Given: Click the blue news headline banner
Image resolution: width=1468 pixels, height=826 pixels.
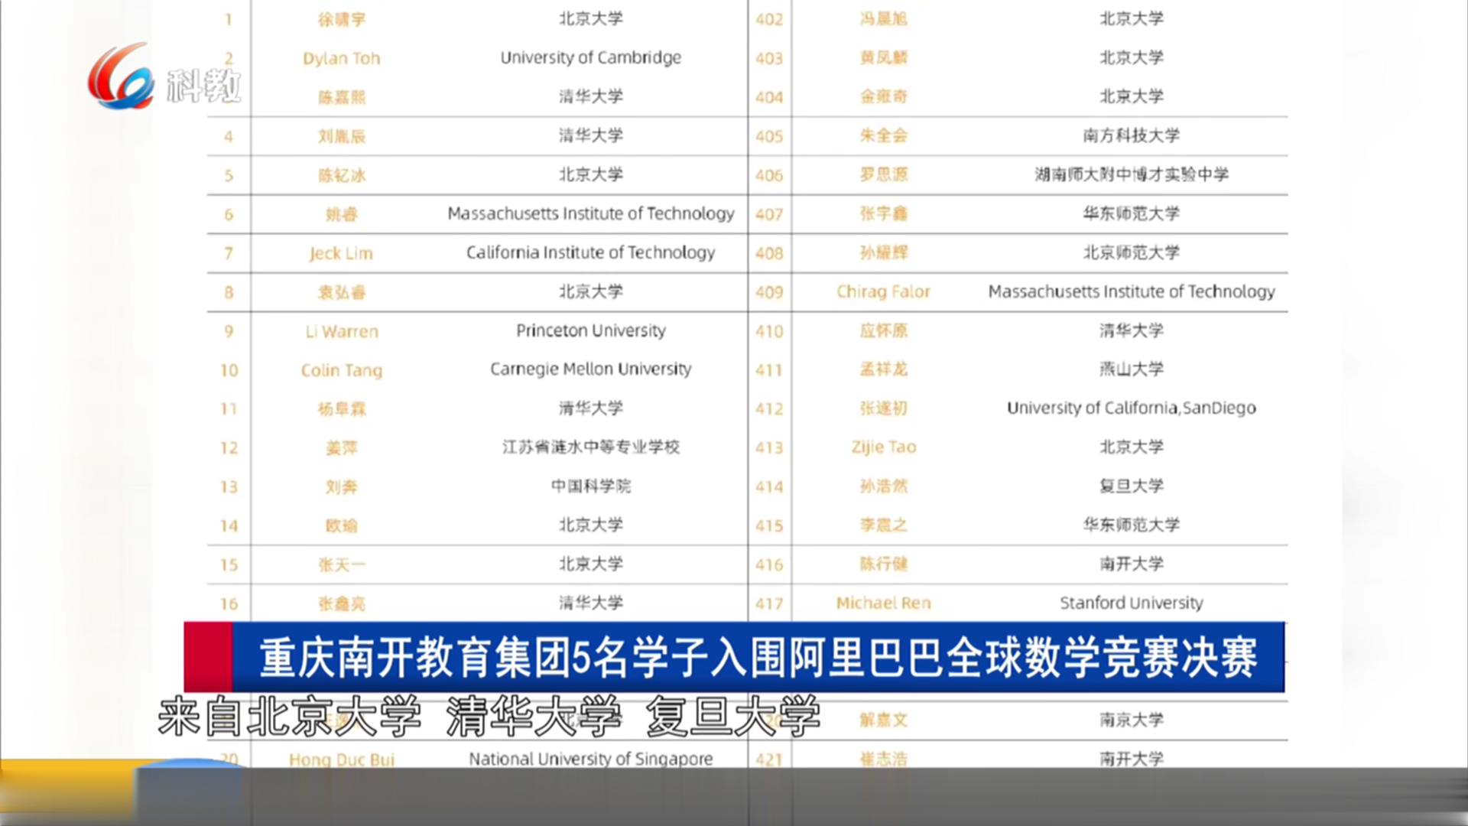Looking at the screenshot, I should (x=757, y=657).
